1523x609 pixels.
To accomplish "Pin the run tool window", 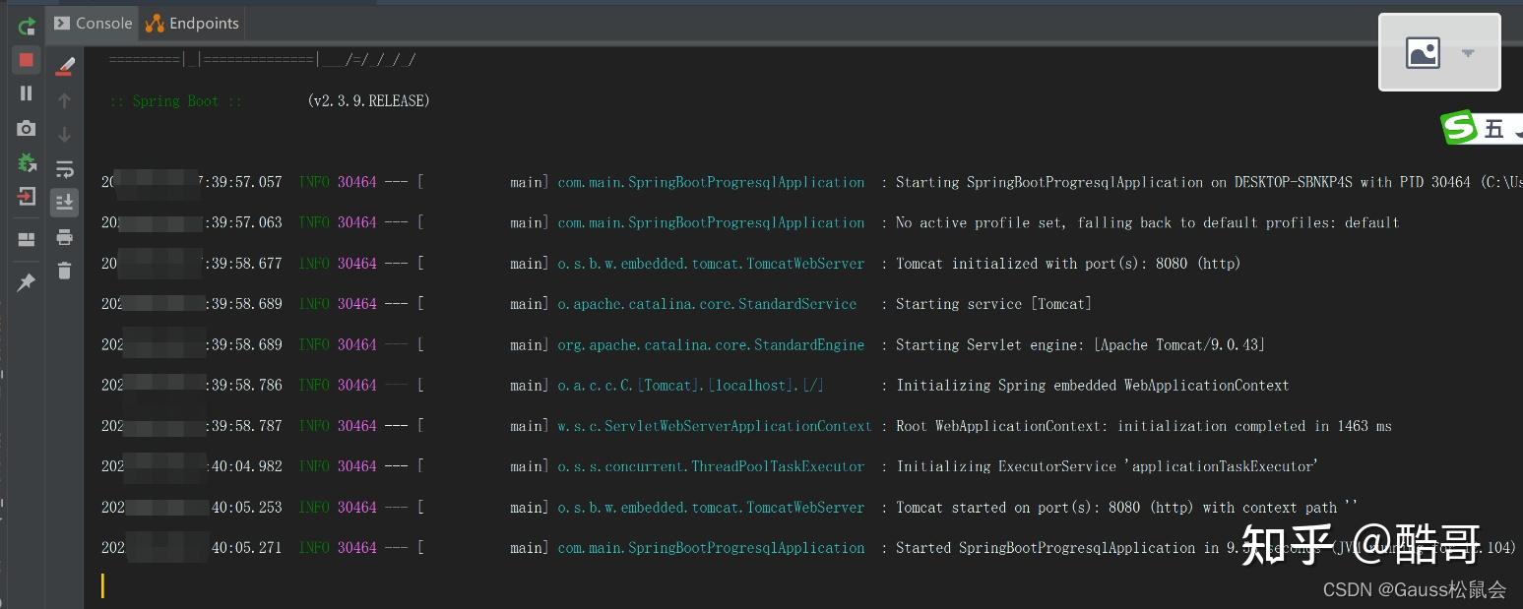I will (x=27, y=282).
